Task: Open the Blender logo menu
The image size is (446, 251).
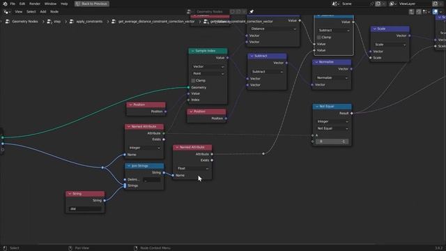Action: click(x=5, y=3)
